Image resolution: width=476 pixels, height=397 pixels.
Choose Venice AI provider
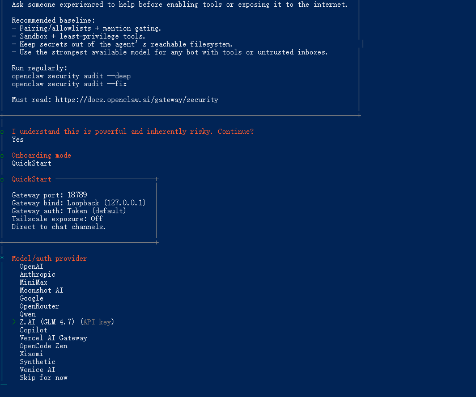[x=37, y=370]
